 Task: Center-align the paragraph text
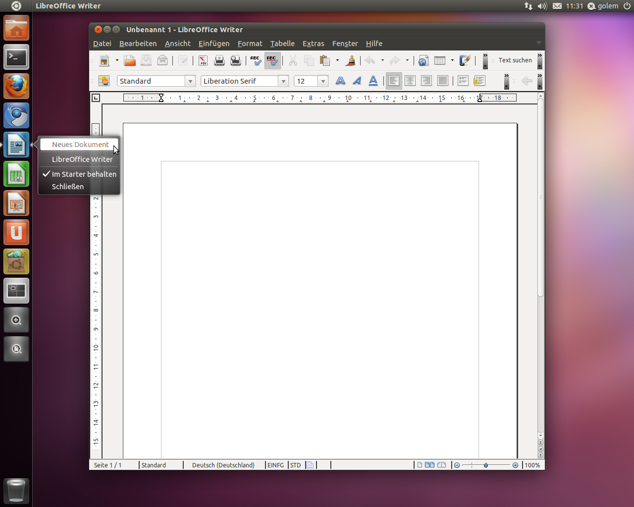tap(410, 81)
